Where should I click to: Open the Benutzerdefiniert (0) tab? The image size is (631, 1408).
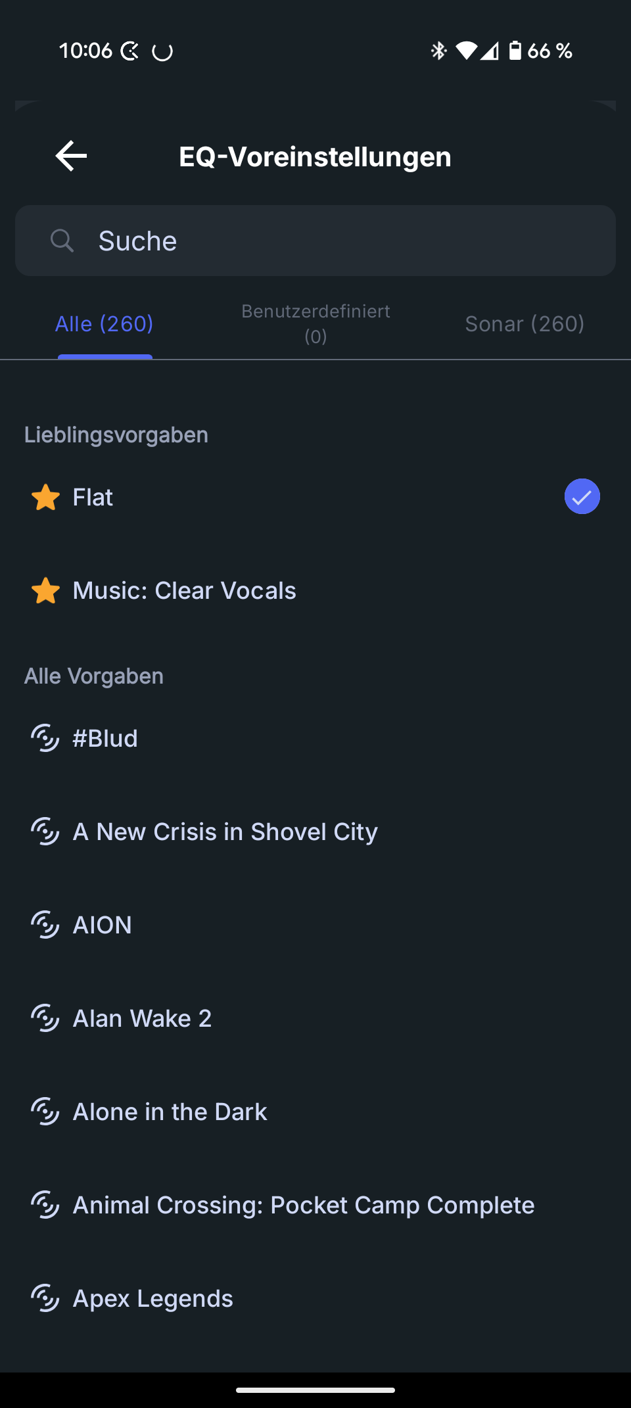pyautogui.click(x=315, y=324)
